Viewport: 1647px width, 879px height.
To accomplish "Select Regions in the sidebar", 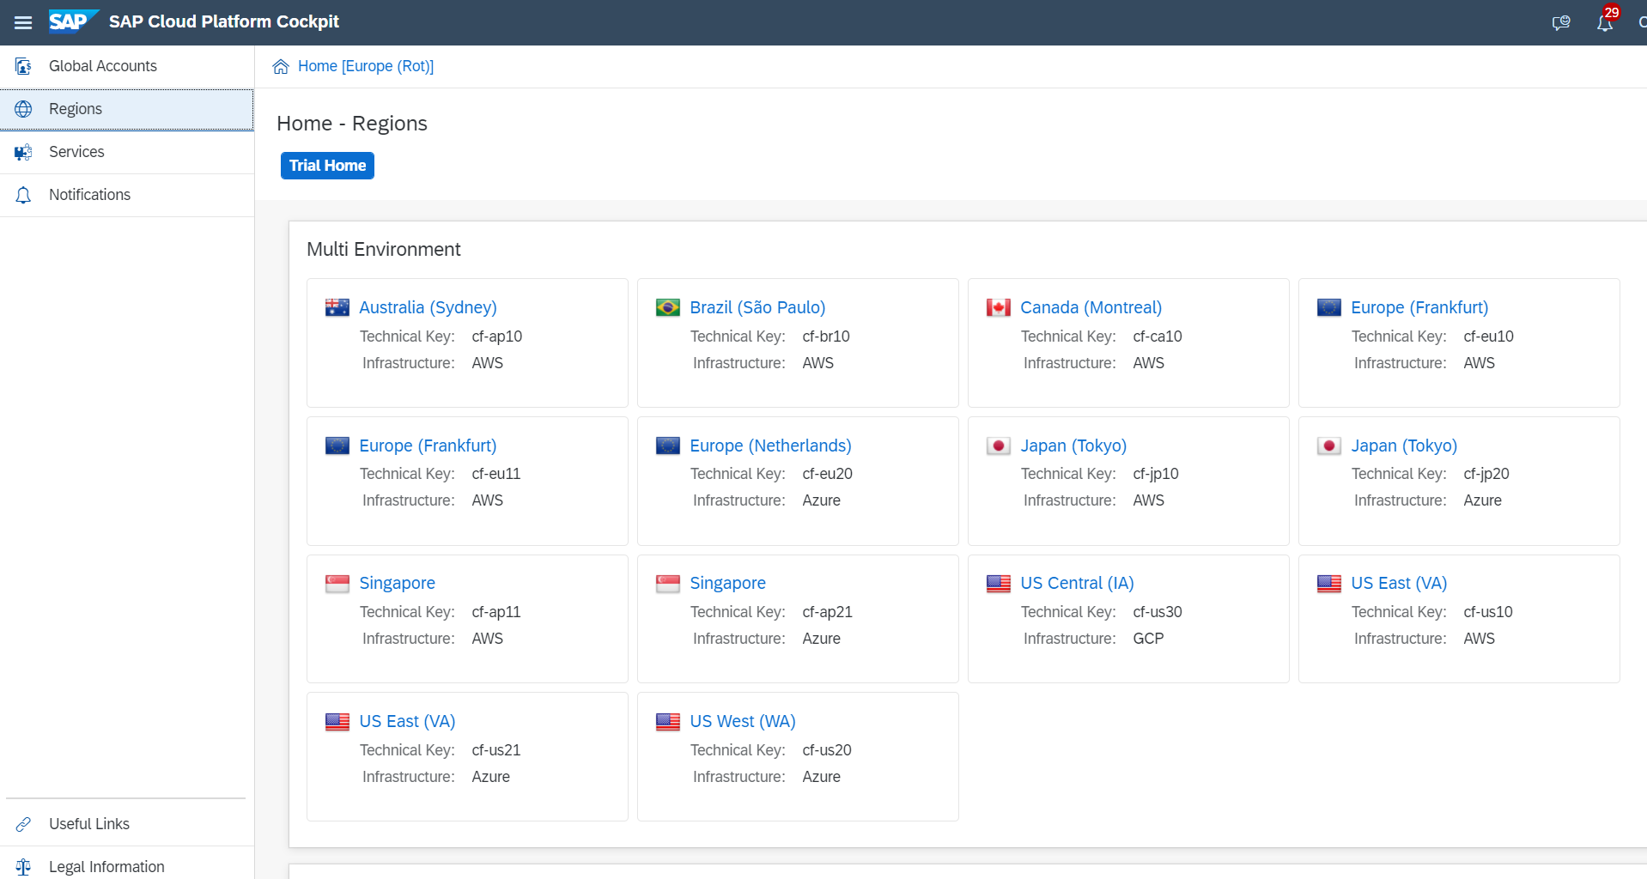I will pyautogui.click(x=127, y=109).
